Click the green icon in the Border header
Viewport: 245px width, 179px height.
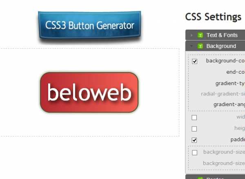pos(200,178)
